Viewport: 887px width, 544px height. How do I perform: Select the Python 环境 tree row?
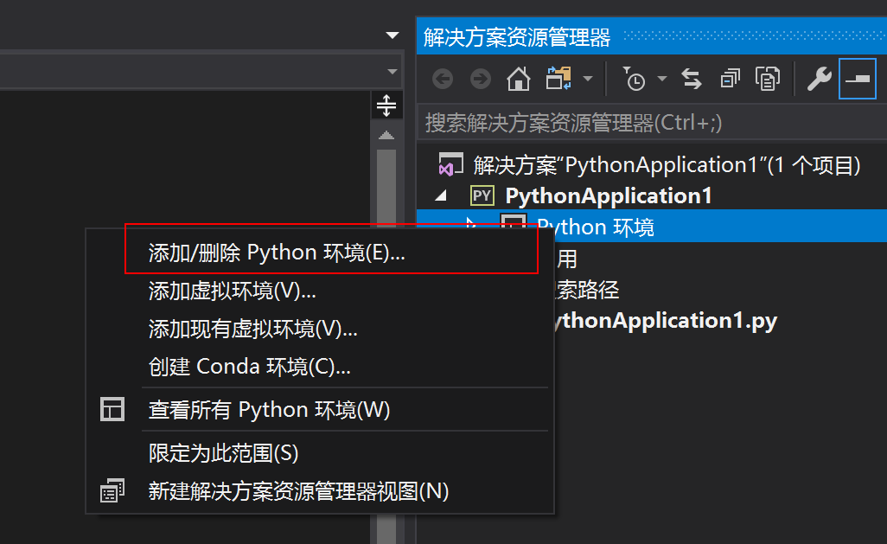[x=652, y=226]
